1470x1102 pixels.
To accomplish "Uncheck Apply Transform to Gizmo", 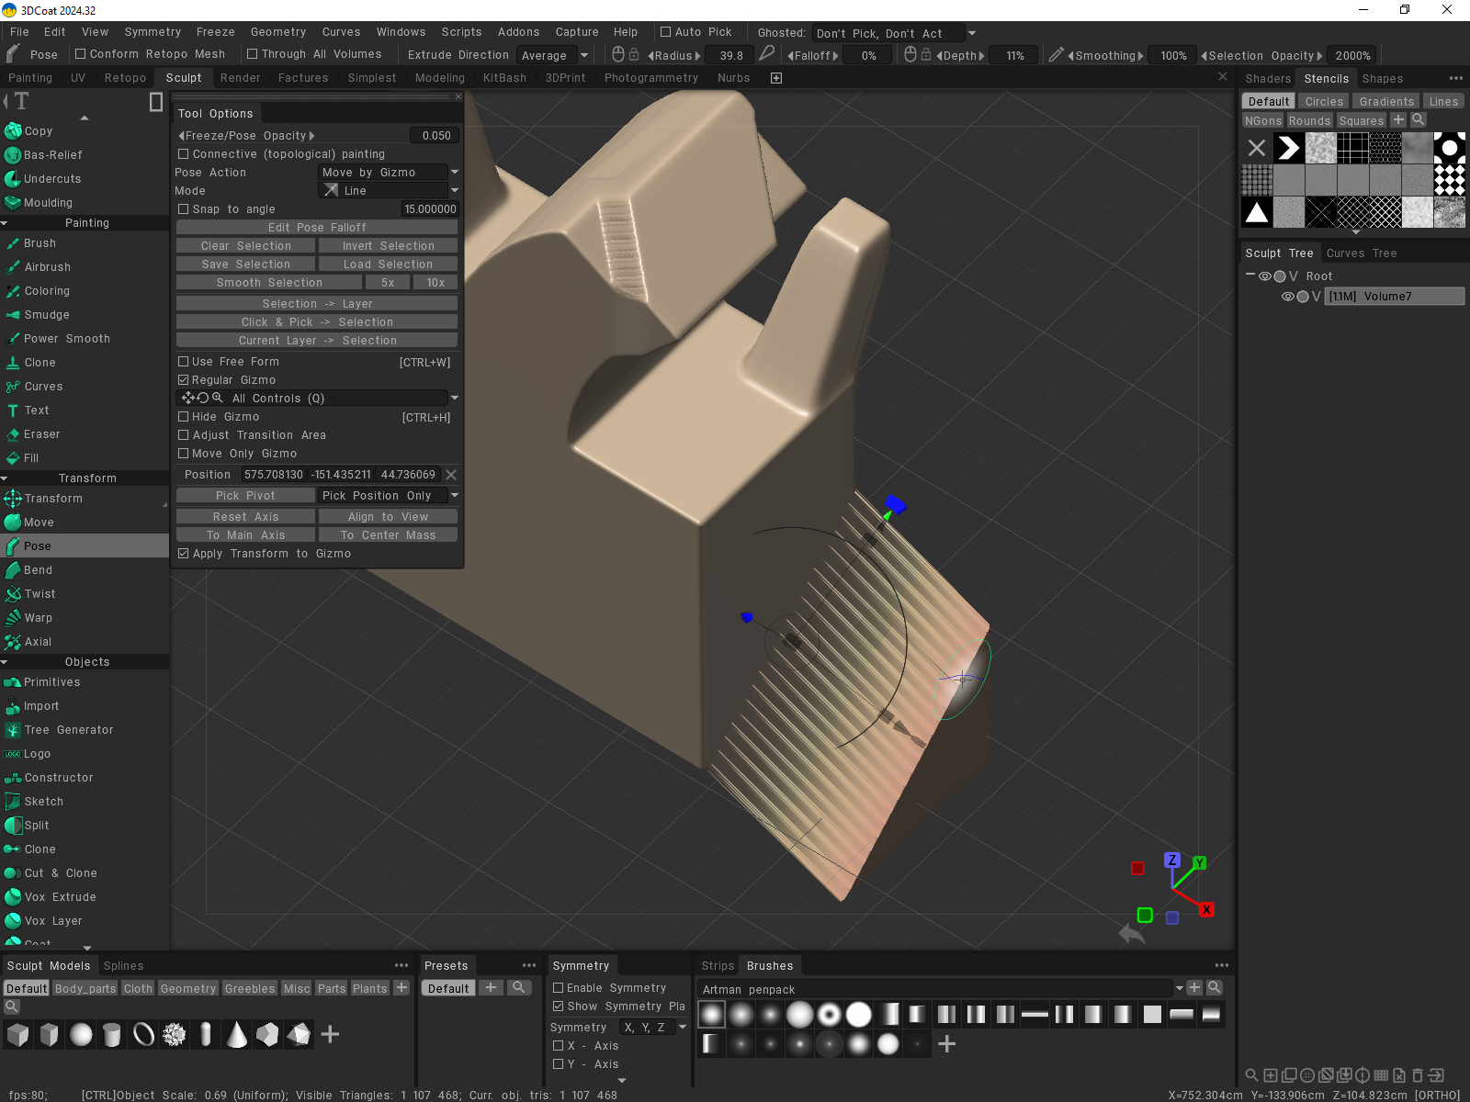I will 184,554.
